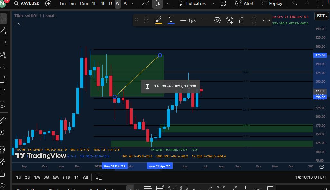330x190 pixels.
Task: Select the text color T icon
Action: coord(171,20)
